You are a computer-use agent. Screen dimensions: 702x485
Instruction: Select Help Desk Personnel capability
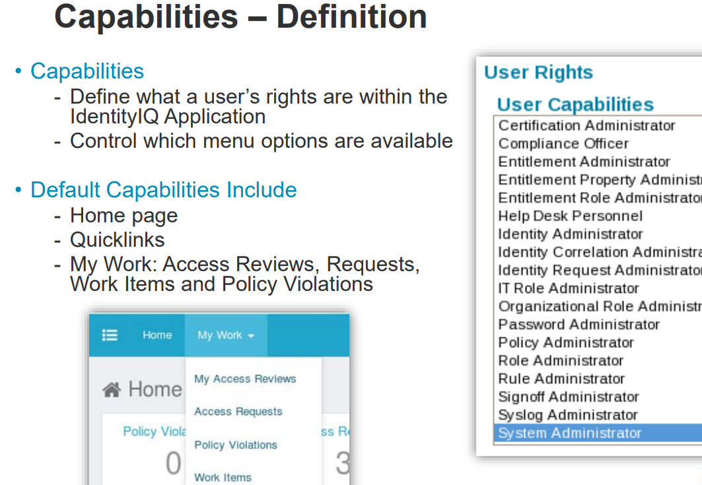(x=598, y=216)
